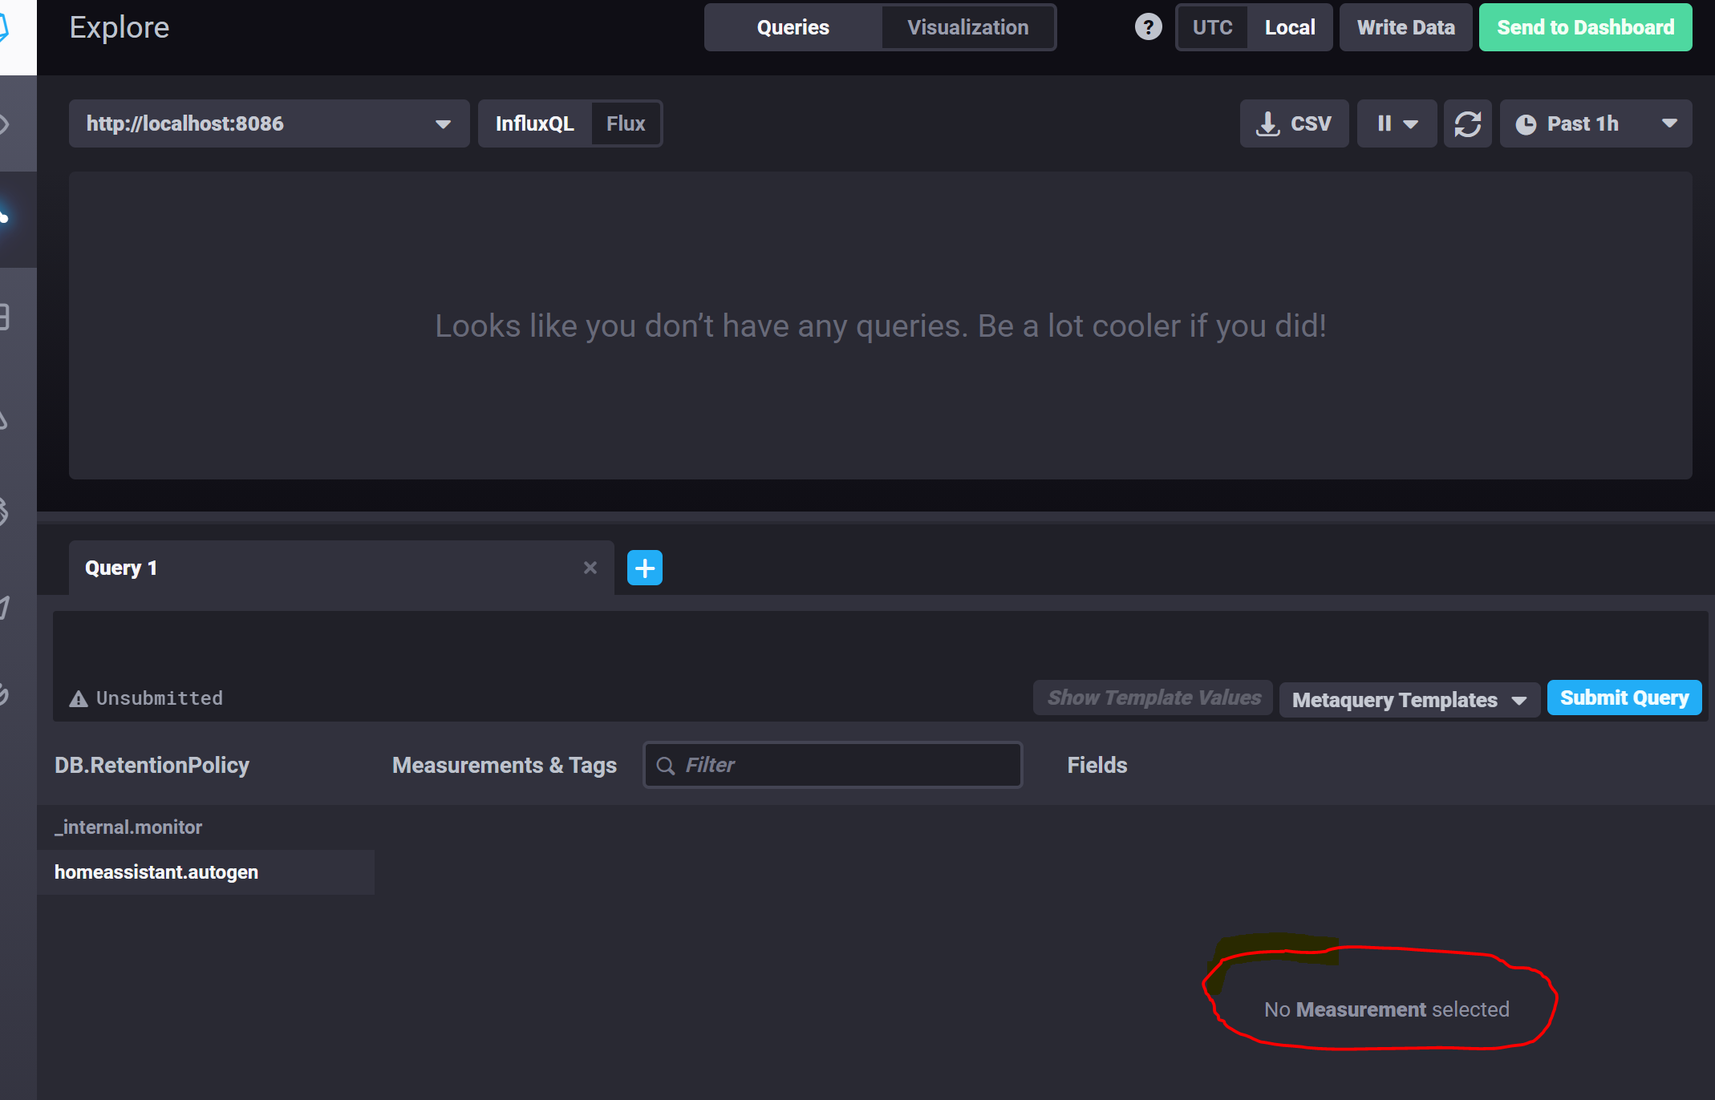The width and height of the screenshot is (1715, 1100).
Task: Click the Submit Query button
Action: click(x=1624, y=698)
